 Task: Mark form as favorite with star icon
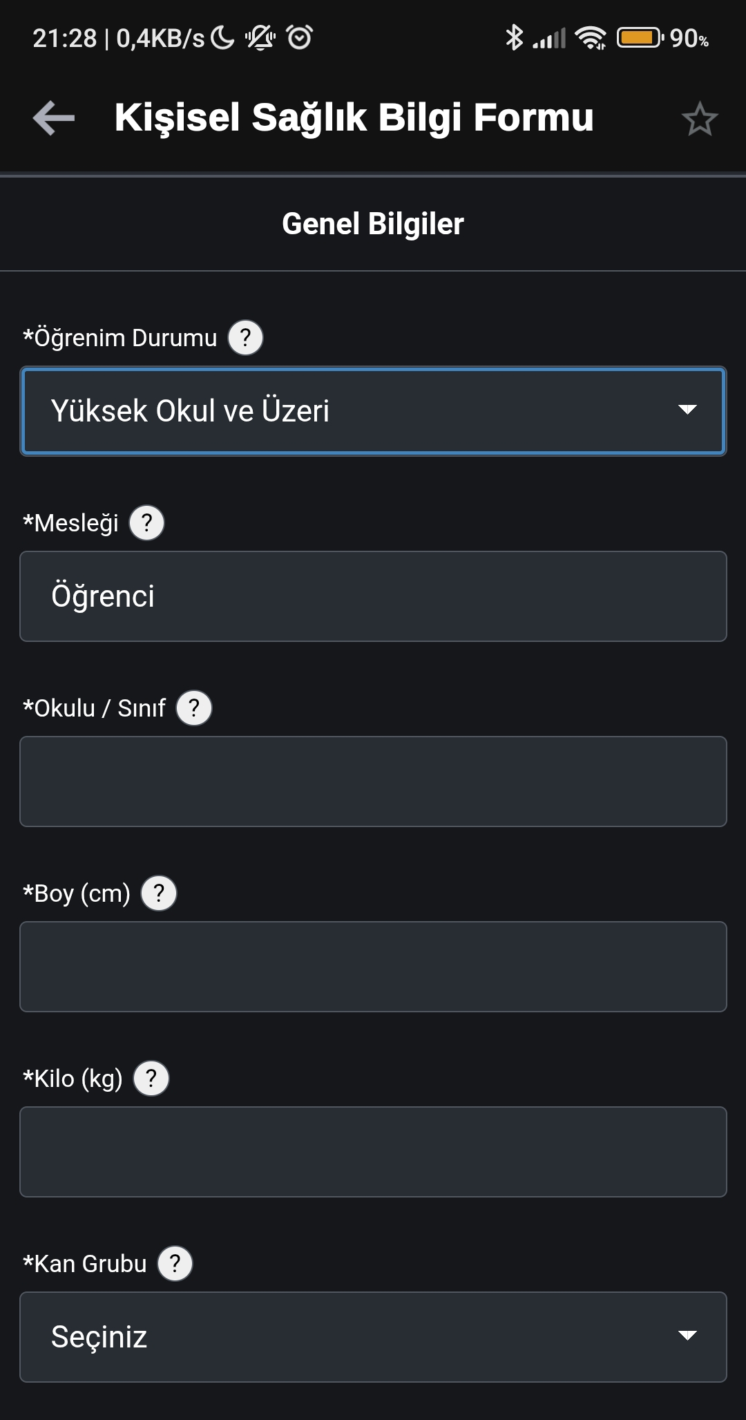[x=700, y=119]
